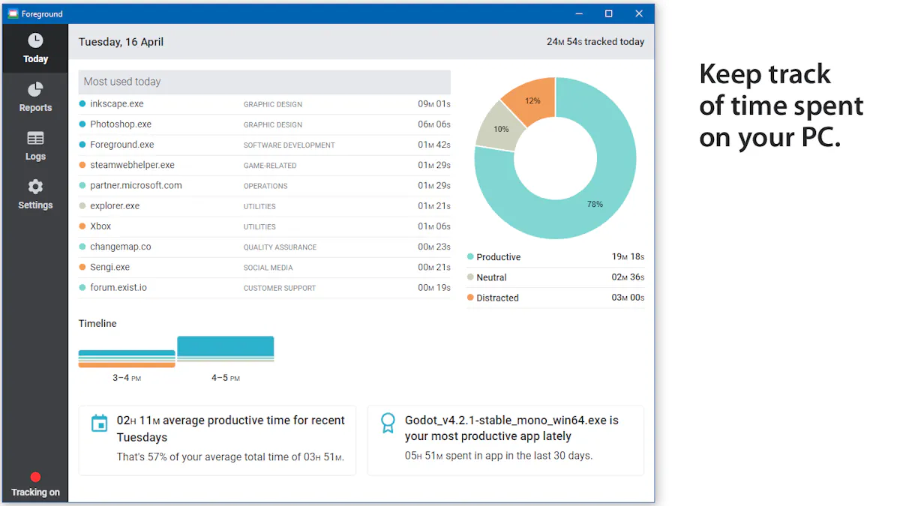
Task: Click the Neutral legend label
Action: click(x=491, y=277)
